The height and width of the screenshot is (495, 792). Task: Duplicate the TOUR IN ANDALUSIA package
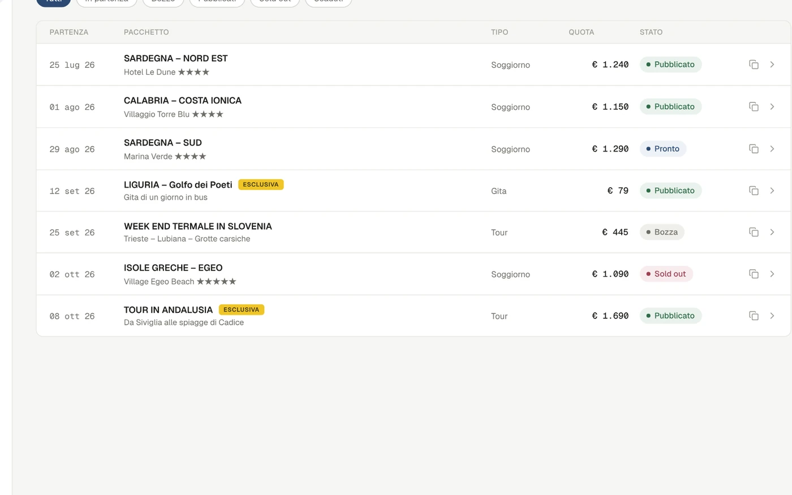coord(754,316)
